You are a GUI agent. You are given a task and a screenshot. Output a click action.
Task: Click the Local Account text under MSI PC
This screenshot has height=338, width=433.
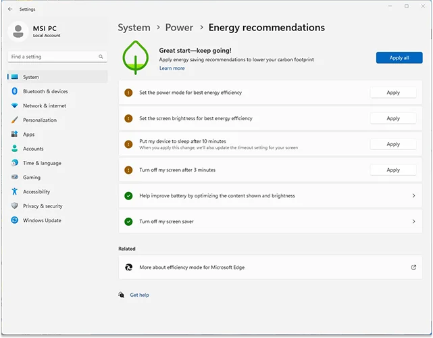(47, 35)
